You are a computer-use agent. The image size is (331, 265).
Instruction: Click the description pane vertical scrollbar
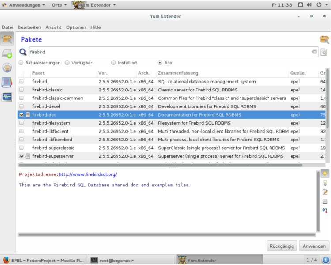(318, 201)
